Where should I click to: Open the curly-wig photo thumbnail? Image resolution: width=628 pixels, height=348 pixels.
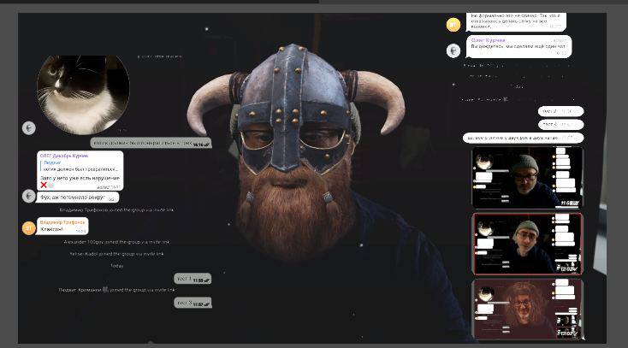pos(527,310)
